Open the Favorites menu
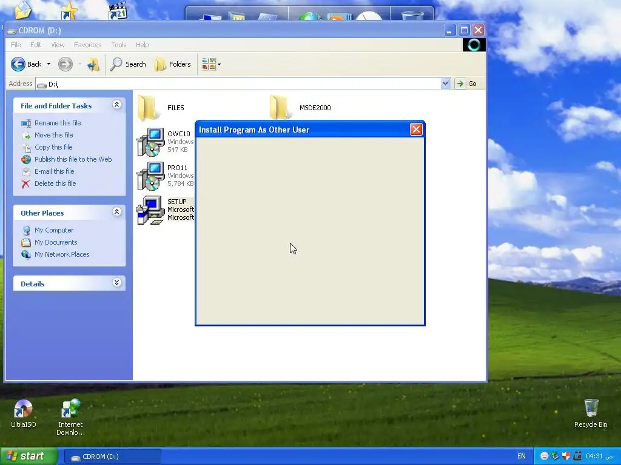This screenshot has width=621, height=465. pos(87,45)
